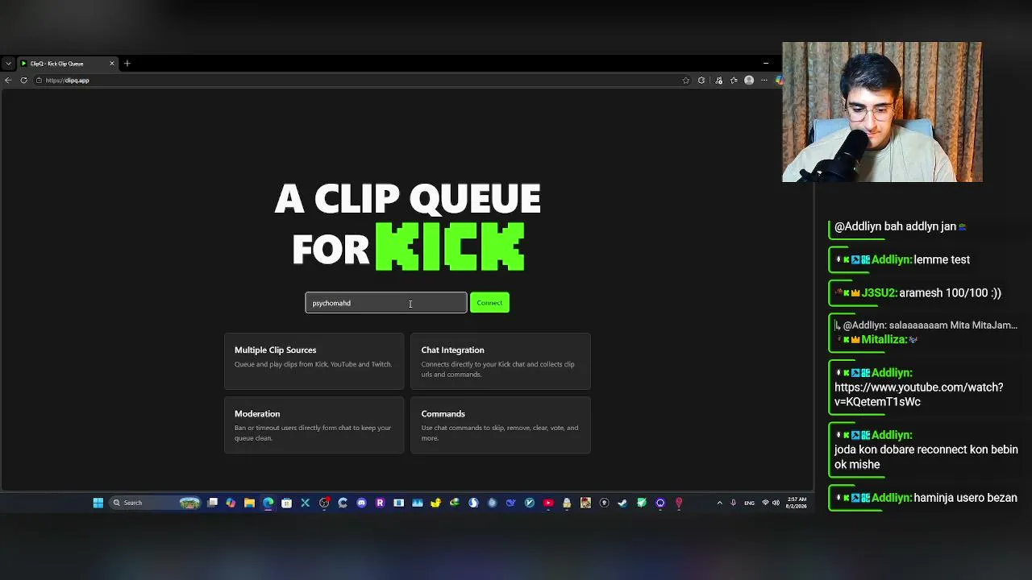Screen dimensions: 1032x580
Task: Click the chat message 'lemme test'
Action: coord(942,259)
